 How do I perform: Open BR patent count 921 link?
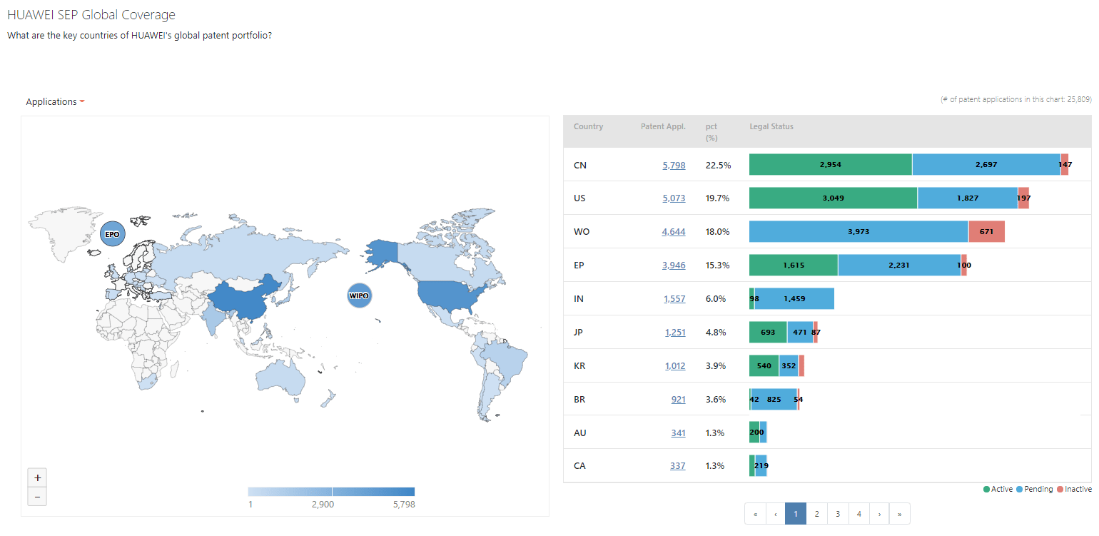pos(678,400)
